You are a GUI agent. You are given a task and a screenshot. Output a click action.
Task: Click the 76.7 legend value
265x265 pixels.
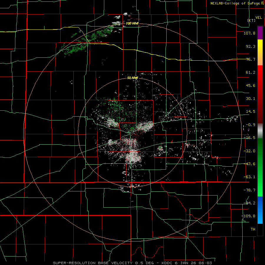pos(251,59)
